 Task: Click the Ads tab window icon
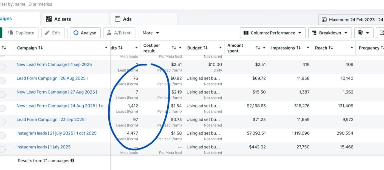click(118, 19)
